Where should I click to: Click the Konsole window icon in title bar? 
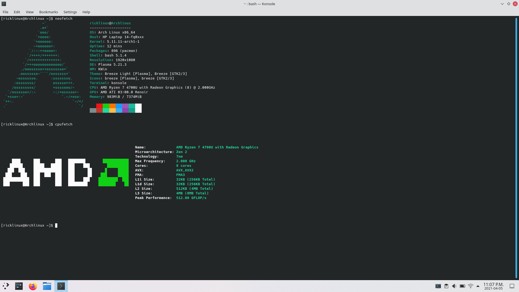[x=4, y=4]
